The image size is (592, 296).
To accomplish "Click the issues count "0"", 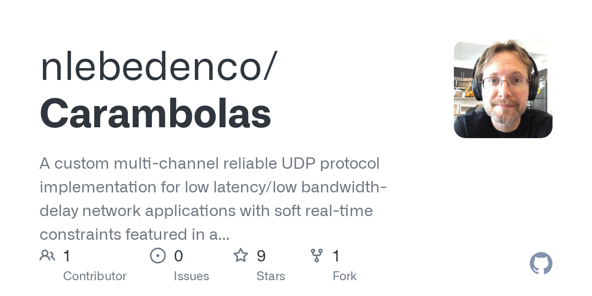I will (178, 256).
